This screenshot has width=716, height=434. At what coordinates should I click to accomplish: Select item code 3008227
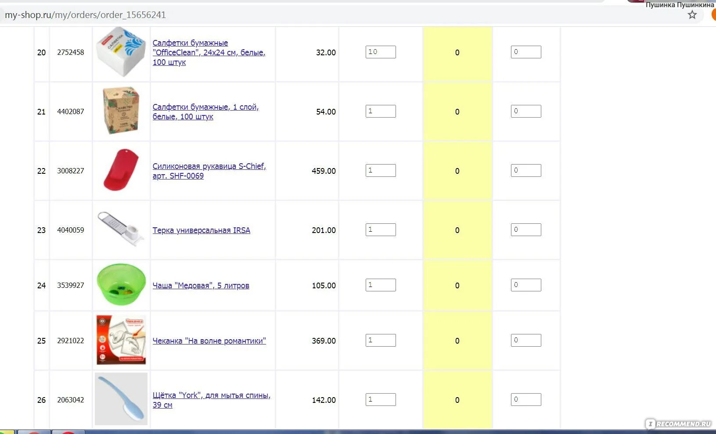tap(71, 171)
